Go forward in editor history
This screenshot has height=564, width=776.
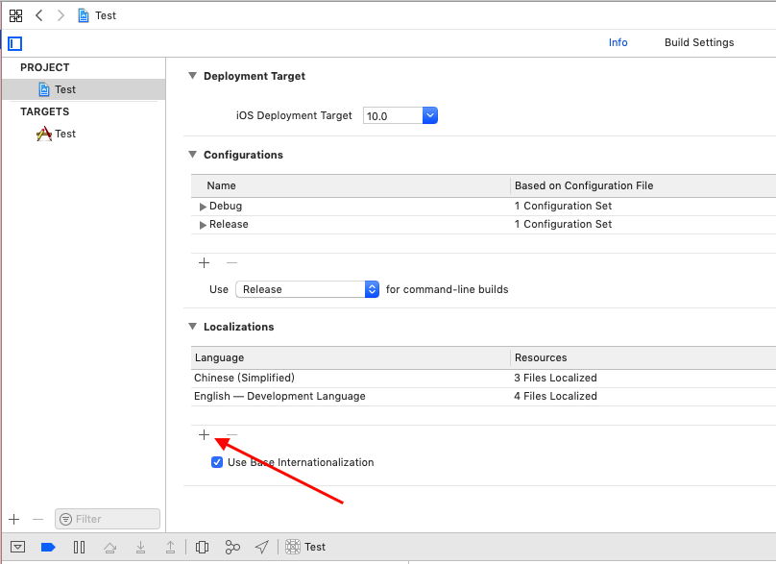[x=61, y=15]
